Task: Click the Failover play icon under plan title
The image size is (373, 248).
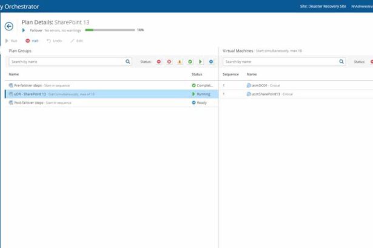Action: (x=24, y=30)
